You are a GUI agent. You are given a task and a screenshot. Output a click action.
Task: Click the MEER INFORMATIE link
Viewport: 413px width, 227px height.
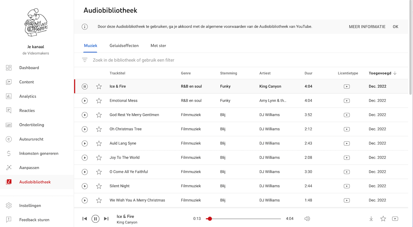point(367,27)
